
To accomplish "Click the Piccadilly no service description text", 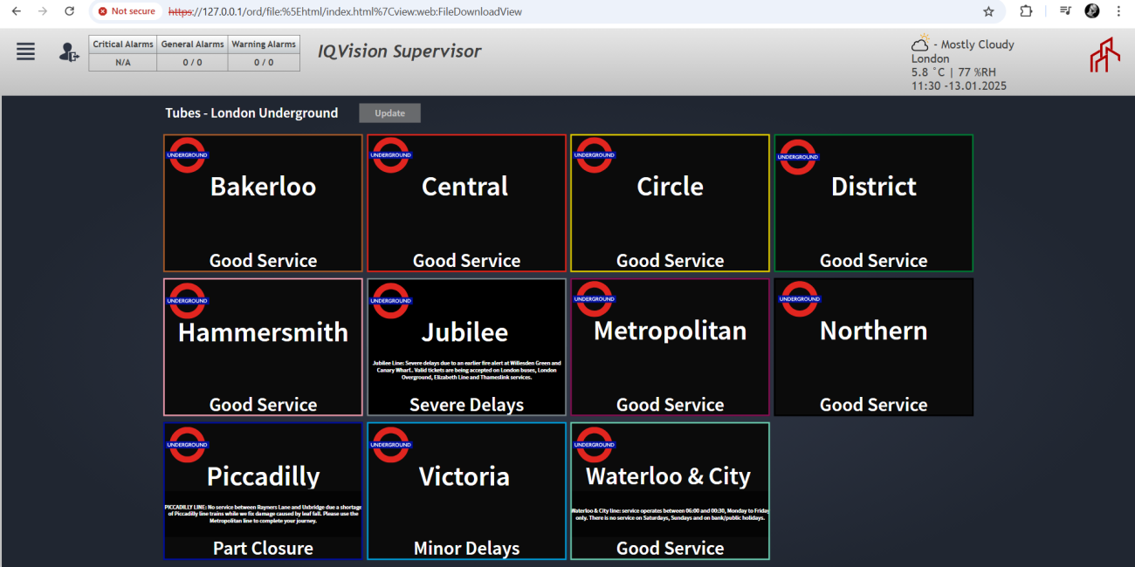I will pos(263,514).
